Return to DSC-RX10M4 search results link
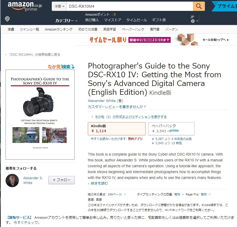This screenshot has width=237, height=227. (x=33, y=55)
